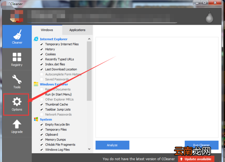Click the Upgrade arrow icon
Viewport: 225px width, 162px height.
17,124
